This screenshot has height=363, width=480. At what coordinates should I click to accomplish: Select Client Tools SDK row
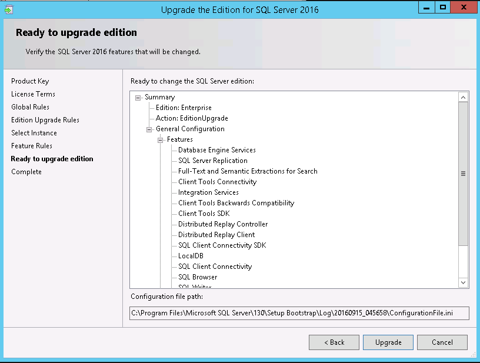pos(204,214)
